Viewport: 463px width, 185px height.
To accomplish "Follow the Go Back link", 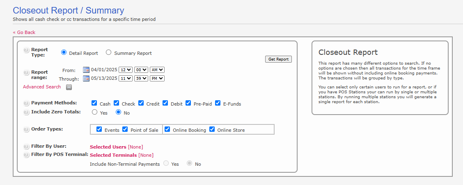I will tap(24, 32).
